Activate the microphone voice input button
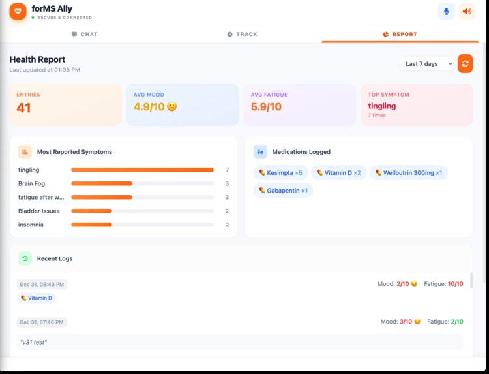Image resolution: width=489 pixels, height=374 pixels. 446,12
